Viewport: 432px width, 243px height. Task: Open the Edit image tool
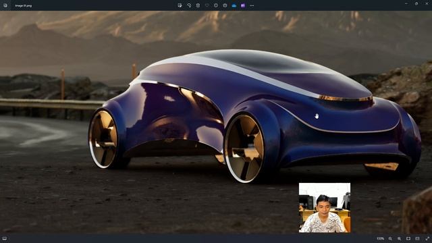180,5
